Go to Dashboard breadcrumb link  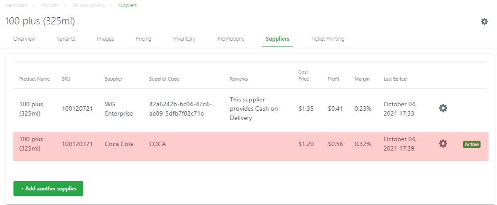click(x=16, y=5)
